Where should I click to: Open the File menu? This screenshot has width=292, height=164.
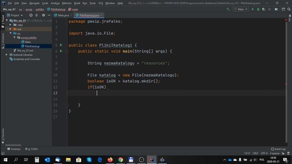(x=10, y=3)
